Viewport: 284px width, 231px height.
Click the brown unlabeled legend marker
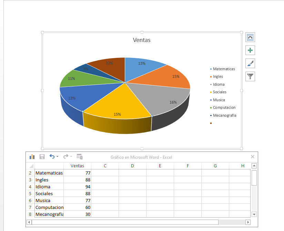[x=211, y=123]
